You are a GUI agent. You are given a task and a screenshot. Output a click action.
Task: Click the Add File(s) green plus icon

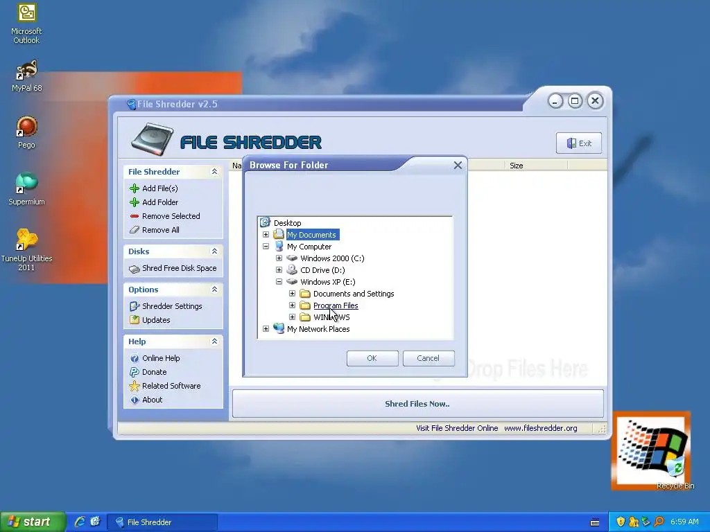coord(134,188)
